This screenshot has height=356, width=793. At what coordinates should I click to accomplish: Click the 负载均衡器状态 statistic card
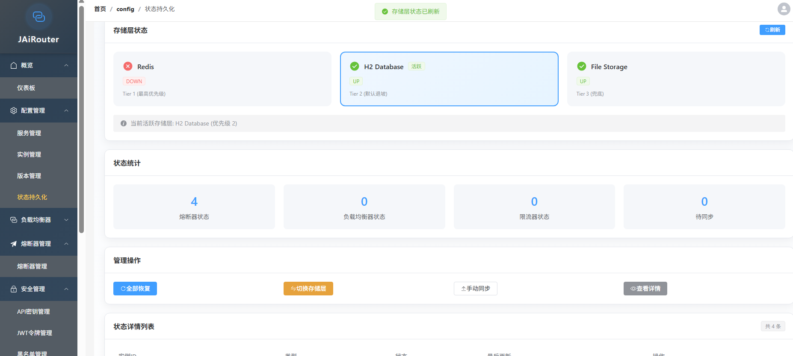click(x=364, y=207)
